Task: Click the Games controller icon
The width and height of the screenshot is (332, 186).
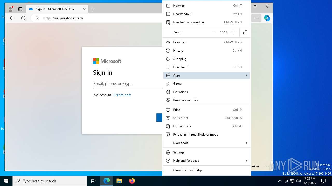Action: (x=168, y=84)
